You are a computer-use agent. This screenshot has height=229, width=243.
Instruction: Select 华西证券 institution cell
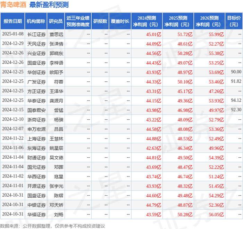[36, 176]
